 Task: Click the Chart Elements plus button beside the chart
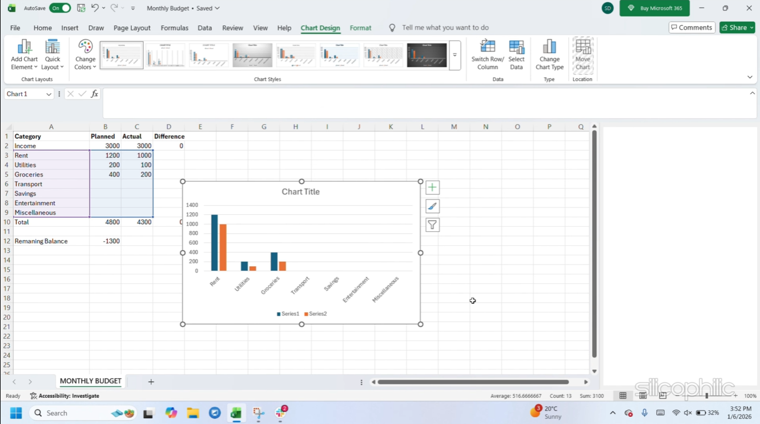[432, 187]
